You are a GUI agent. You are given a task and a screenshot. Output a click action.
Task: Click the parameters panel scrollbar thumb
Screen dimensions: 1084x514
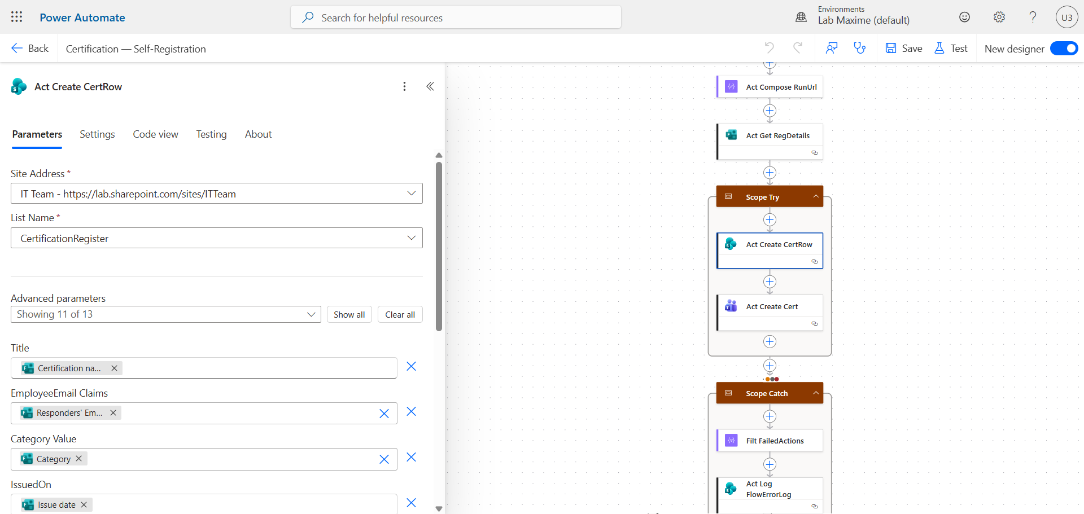439,247
